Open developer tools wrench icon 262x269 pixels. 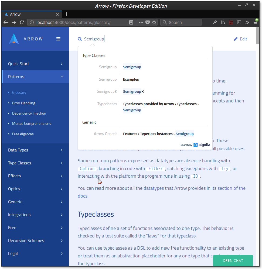tap(215, 22)
